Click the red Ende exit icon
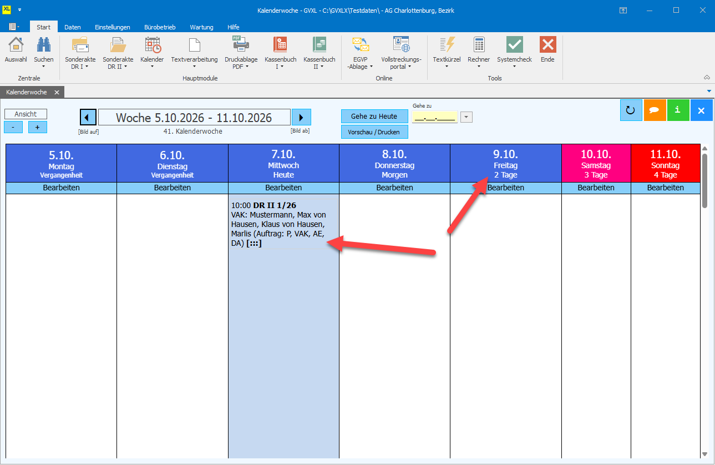 (x=547, y=50)
